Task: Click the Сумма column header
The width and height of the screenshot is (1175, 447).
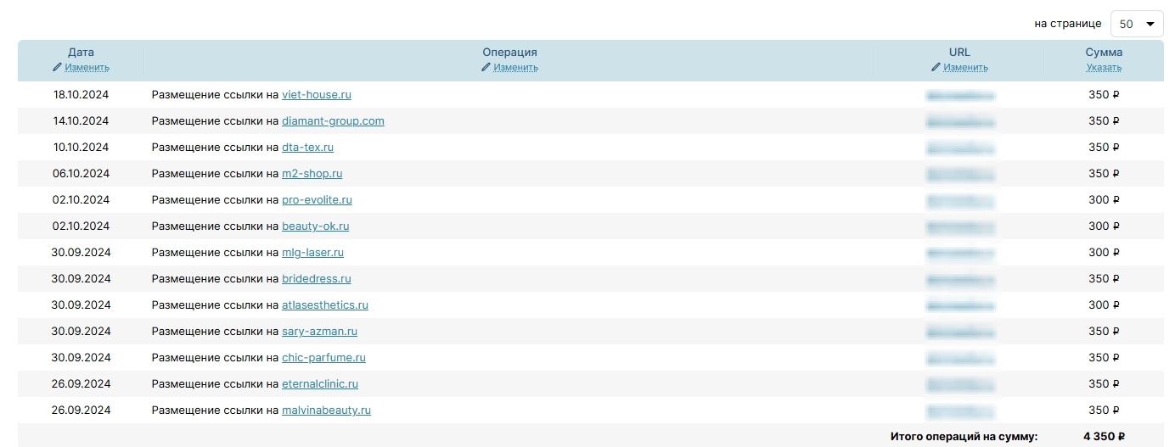Action: point(1105,53)
